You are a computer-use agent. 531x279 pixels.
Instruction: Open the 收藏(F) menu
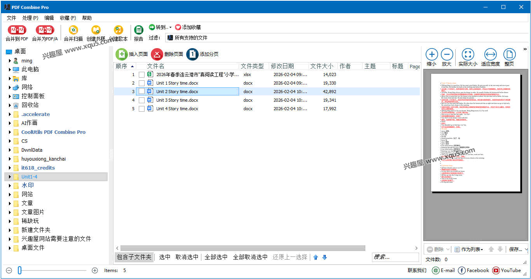click(68, 18)
